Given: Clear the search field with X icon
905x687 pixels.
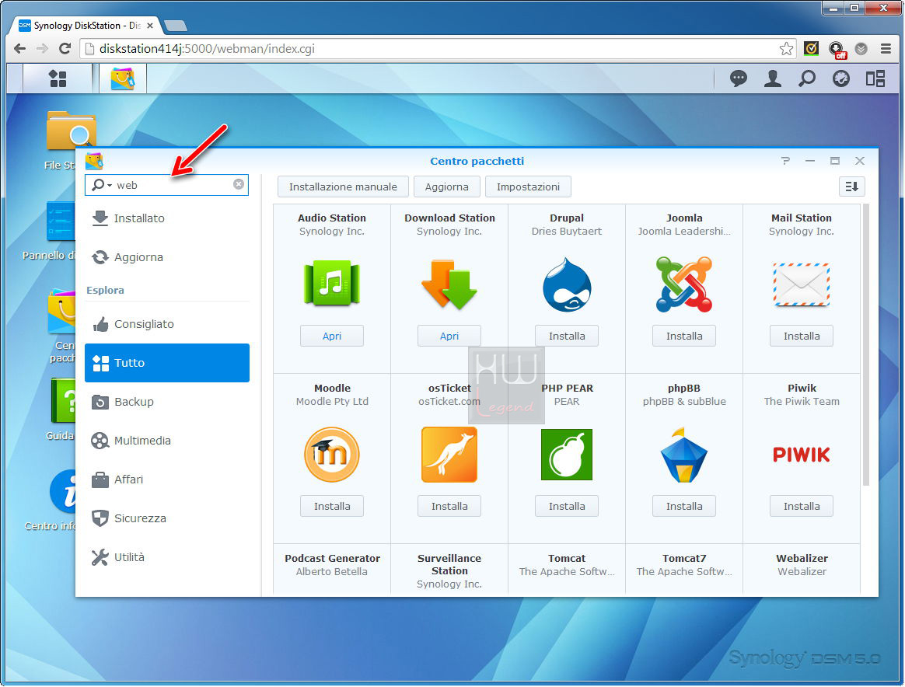Looking at the screenshot, I should coord(239,184).
